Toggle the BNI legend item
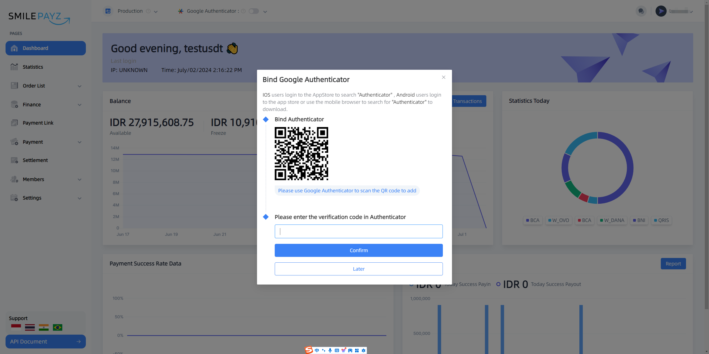Screen dimensions: 709x354 pyautogui.click(x=639, y=220)
